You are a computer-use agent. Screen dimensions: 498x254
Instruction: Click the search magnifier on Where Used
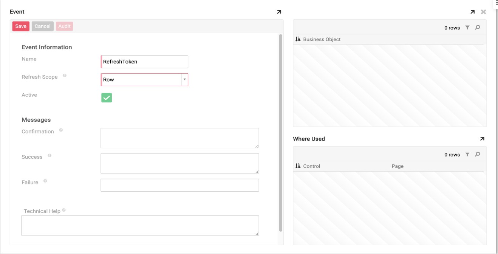477,154
